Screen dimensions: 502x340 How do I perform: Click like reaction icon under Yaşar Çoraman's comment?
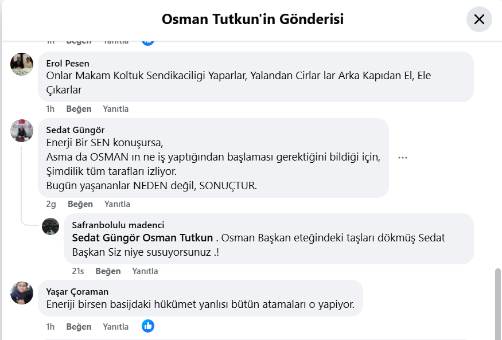[148, 326]
